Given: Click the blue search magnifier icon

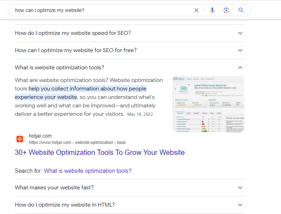Looking at the screenshot, I should coord(241,10).
